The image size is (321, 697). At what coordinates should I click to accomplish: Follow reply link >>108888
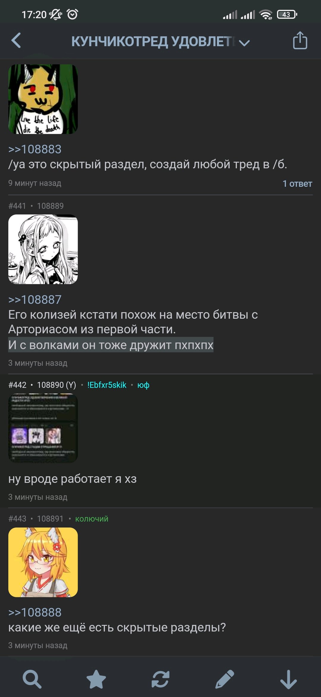tap(35, 612)
